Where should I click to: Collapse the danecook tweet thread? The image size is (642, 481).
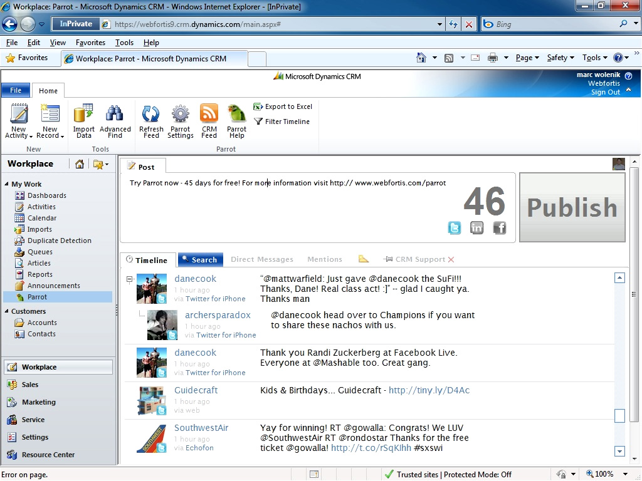pos(129,279)
